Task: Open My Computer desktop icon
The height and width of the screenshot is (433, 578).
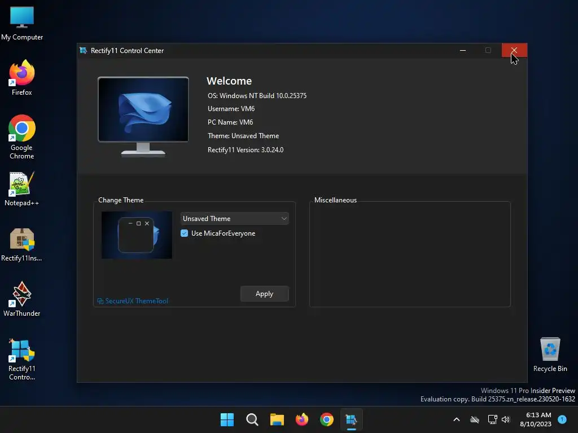Action: [22, 23]
